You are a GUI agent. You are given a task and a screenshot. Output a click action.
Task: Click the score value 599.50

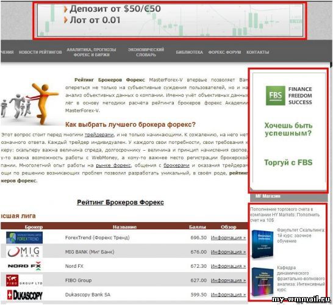(198, 295)
